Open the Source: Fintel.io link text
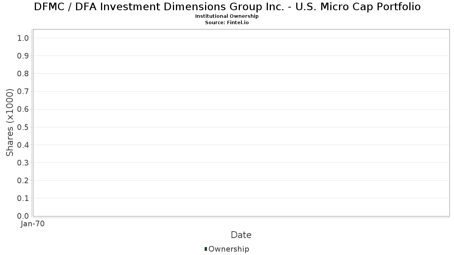Screen dimensions: 454x255 point(227,22)
